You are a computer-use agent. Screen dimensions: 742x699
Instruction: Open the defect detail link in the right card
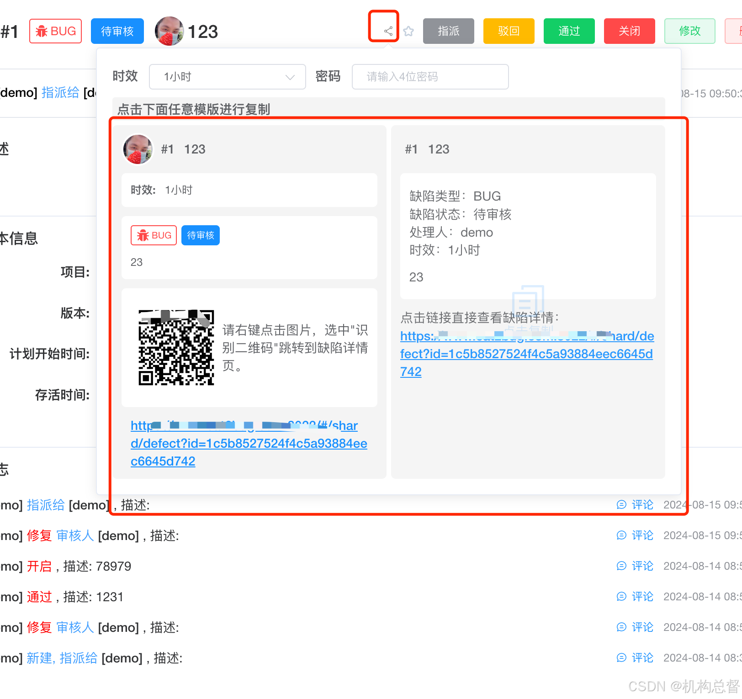click(526, 354)
